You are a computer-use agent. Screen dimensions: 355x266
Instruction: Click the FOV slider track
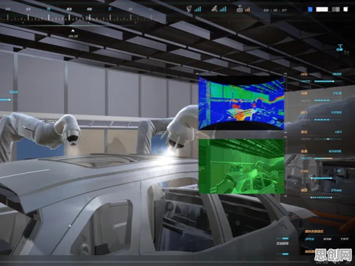pos(326,178)
